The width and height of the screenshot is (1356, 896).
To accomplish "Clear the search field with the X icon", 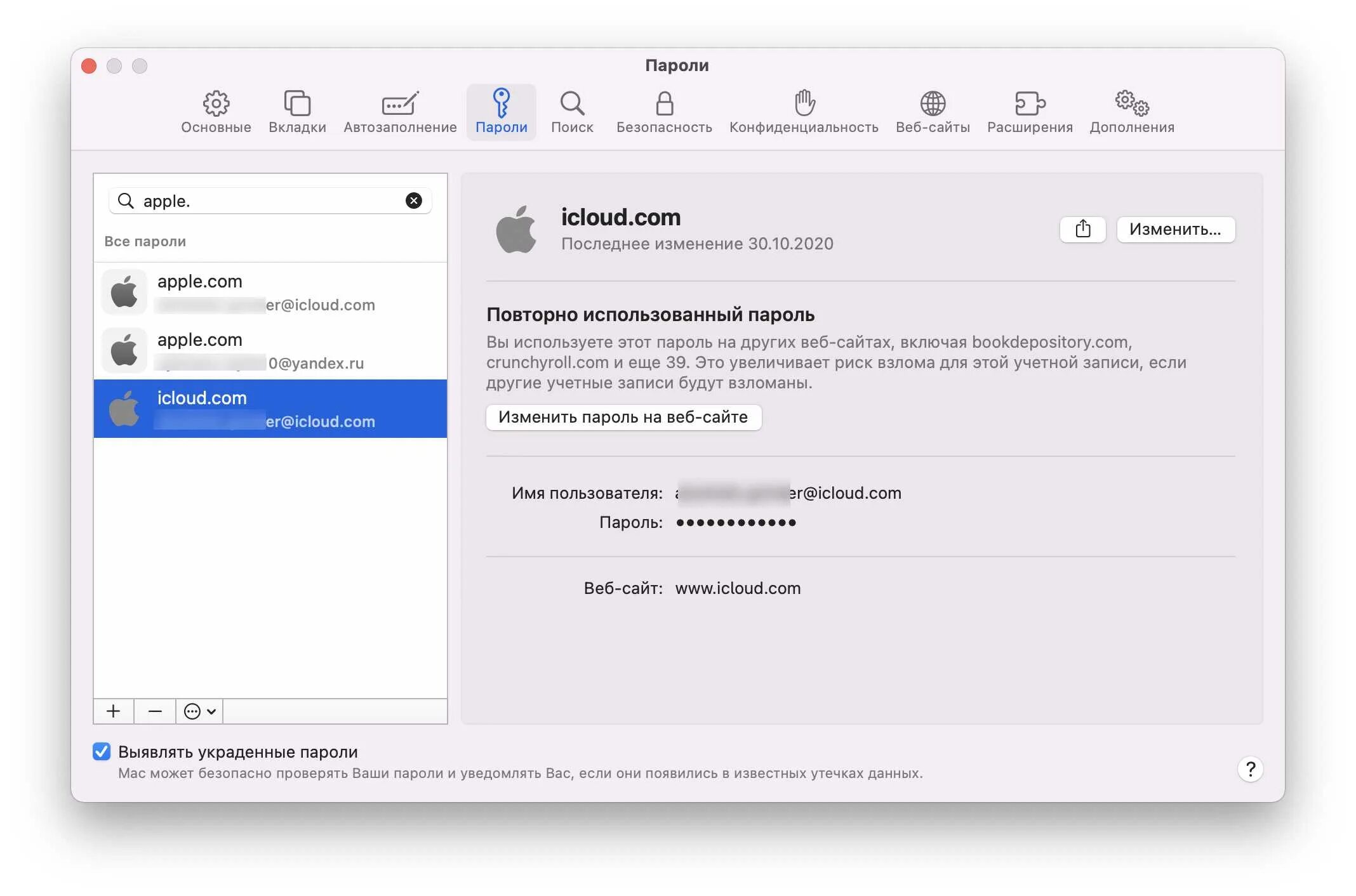I will pyautogui.click(x=413, y=201).
